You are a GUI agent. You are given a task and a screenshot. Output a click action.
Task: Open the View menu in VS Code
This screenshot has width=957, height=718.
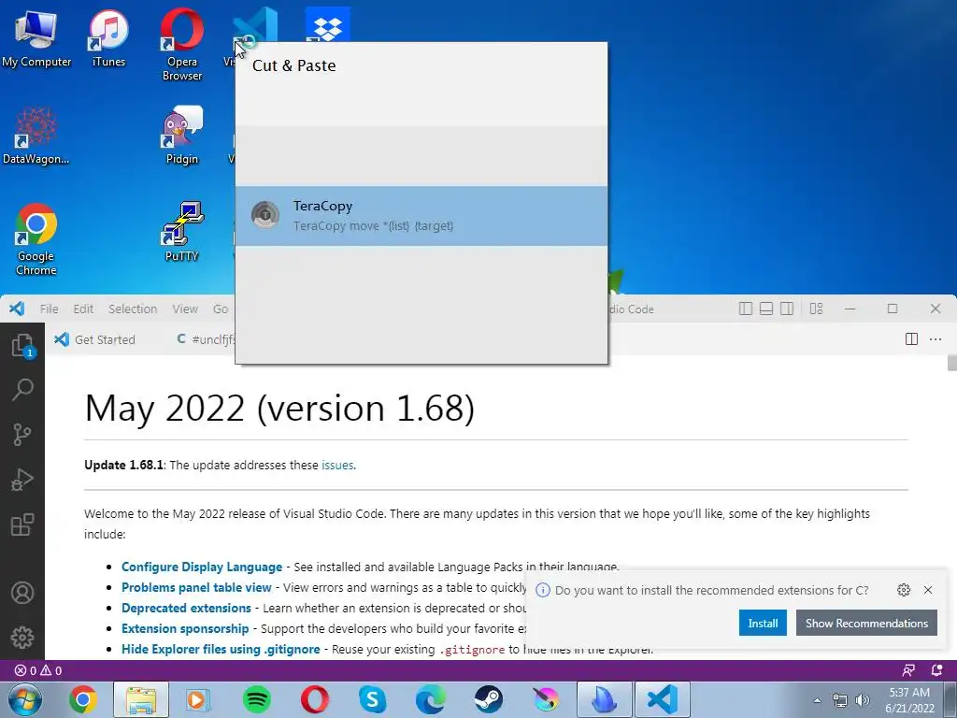pyautogui.click(x=185, y=309)
